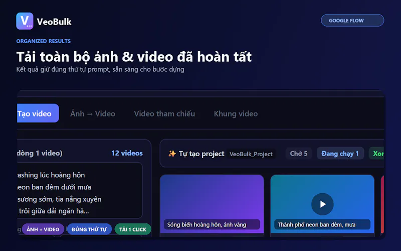The width and height of the screenshot is (401, 251).
Task: Play the Thành phố neon video
Action: point(322,204)
